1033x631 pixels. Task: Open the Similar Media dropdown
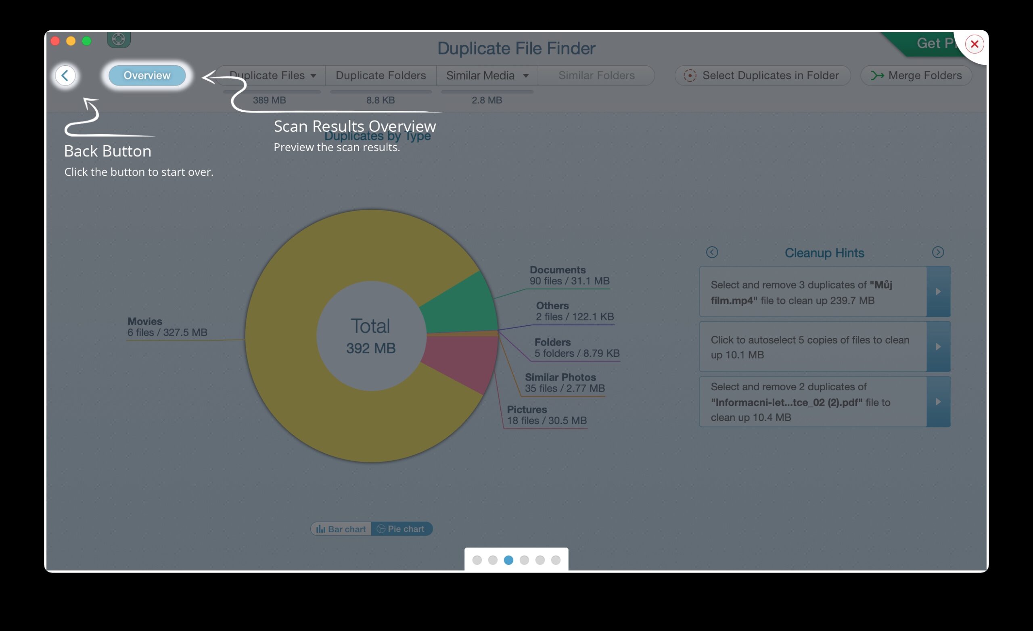click(x=526, y=75)
